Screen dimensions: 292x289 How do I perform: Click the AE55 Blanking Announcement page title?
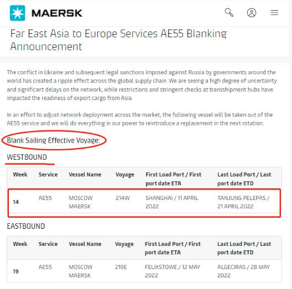(x=118, y=40)
